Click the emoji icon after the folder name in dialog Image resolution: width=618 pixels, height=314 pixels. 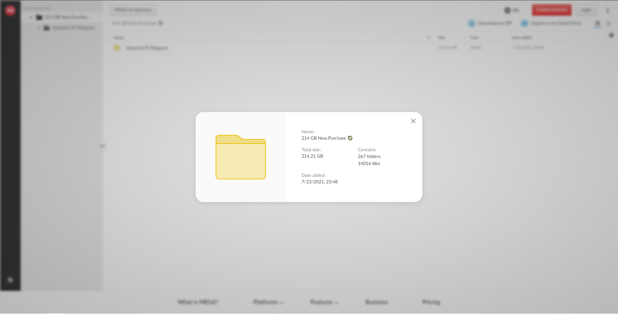tap(350, 138)
